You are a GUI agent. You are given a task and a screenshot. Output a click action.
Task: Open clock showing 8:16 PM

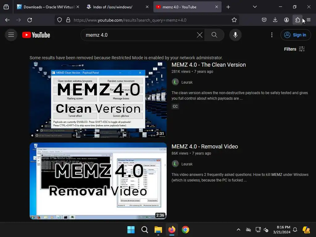coord(282,230)
